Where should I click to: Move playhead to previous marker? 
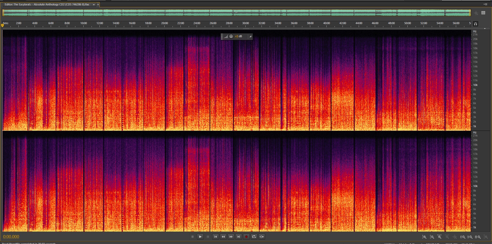pyautogui.click(x=216, y=237)
